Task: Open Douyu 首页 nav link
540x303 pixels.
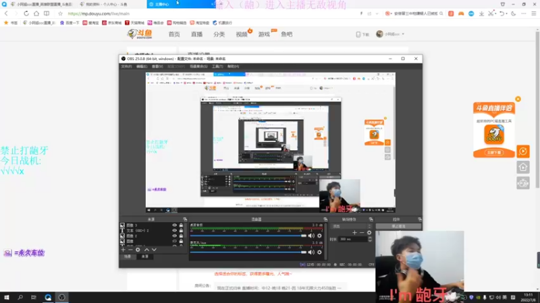Action: (x=174, y=34)
